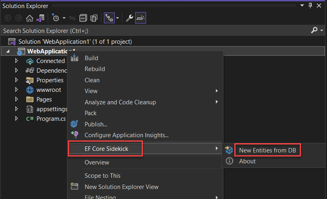Image resolution: width=327 pixels, height=199 pixels.
Task: Click the WebApplication1 project globe icon
Action: coord(21,51)
